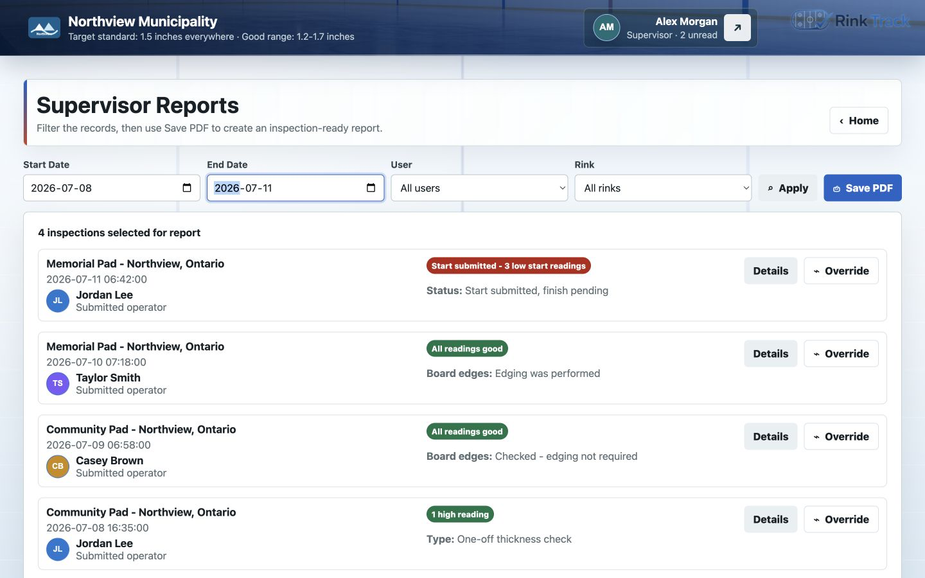Click the RinkTrack logo
Image resolution: width=925 pixels, height=578 pixels.
pos(850,21)
